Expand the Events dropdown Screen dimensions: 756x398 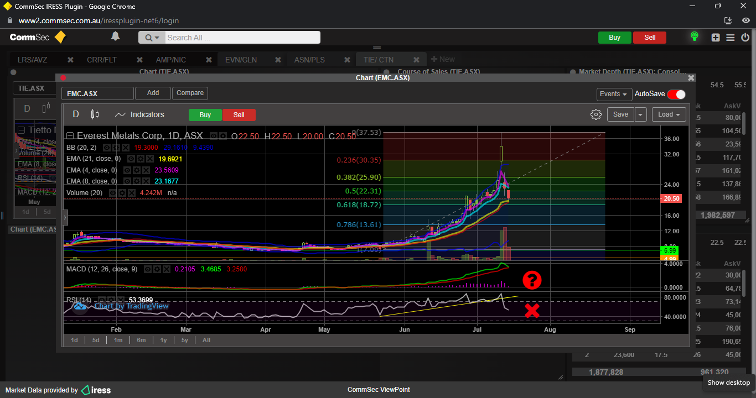coord(614,94)
